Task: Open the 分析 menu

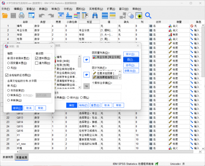Action: tap(68, 9)
